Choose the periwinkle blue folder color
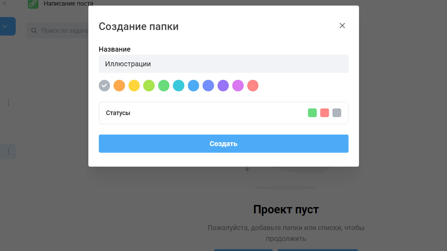447x251 pixels. point(208,86)
